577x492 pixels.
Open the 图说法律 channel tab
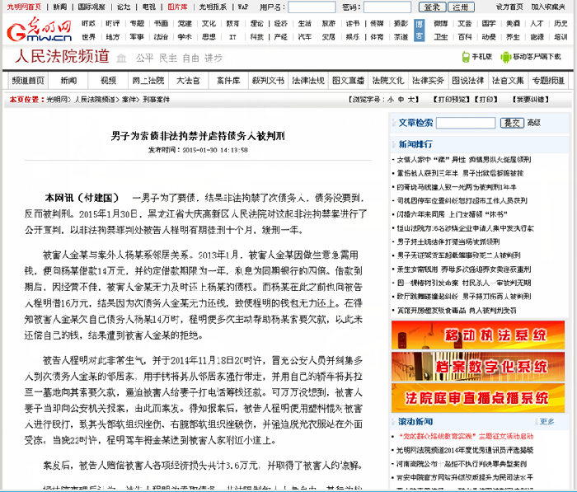pos(467,80)
